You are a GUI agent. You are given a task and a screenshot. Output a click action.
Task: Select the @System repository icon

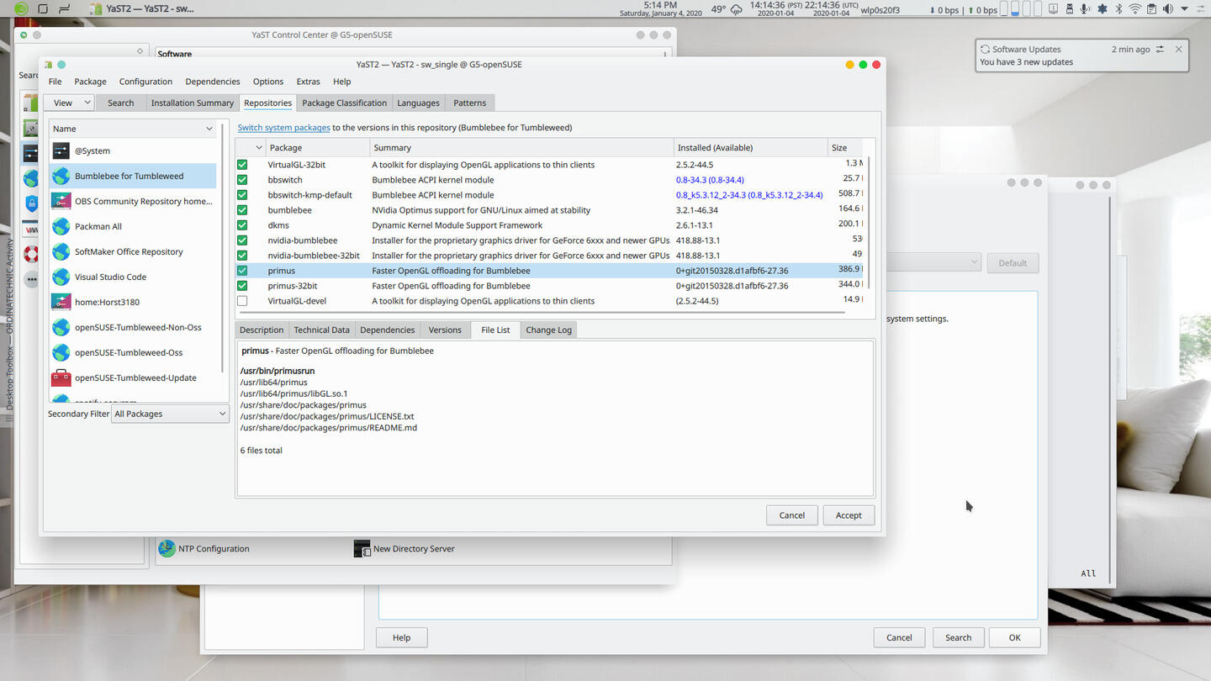61,150
